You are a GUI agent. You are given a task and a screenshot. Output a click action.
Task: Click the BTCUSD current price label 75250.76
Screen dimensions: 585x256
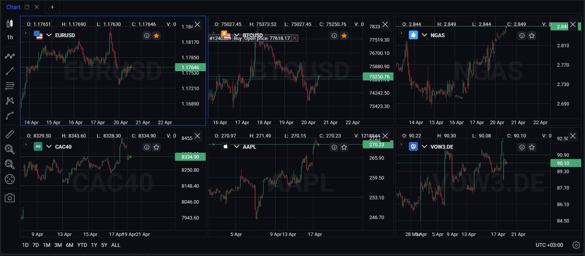(x=378, y=77)
